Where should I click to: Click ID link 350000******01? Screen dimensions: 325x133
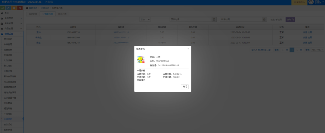121,43
